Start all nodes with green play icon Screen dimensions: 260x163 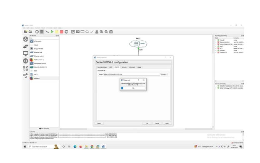tap(52, 32)
